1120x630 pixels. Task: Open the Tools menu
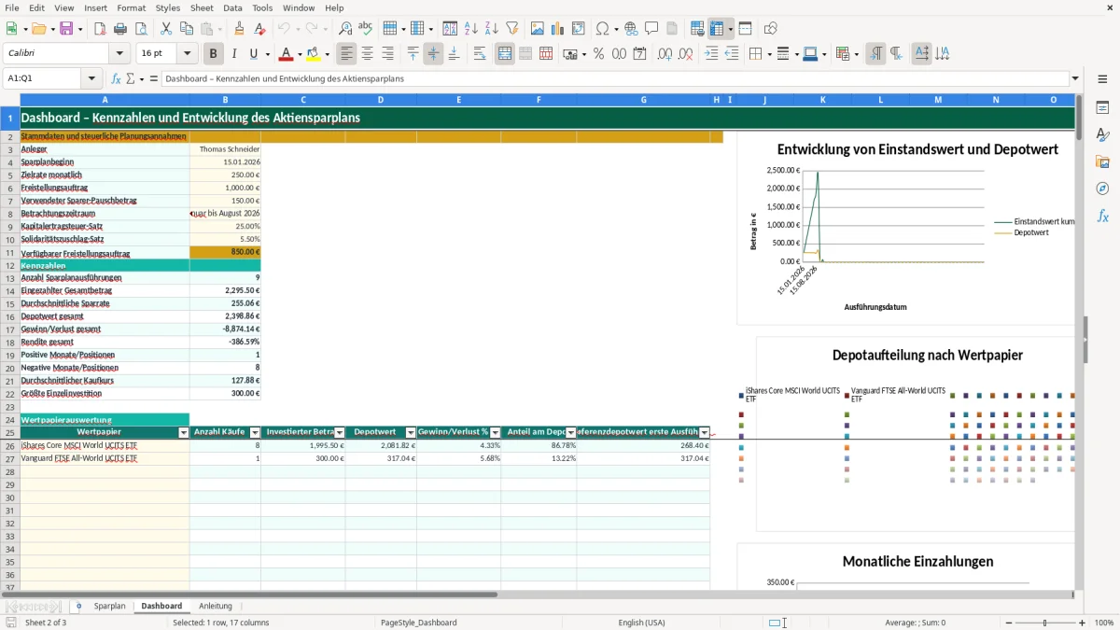(262, 7)
